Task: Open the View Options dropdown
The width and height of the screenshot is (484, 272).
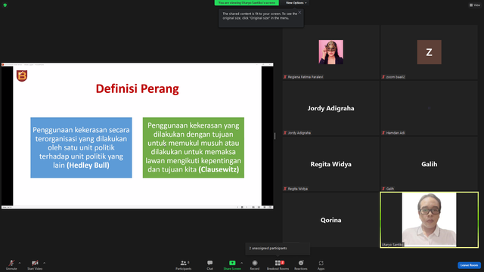Action: (x=296, y=3)
